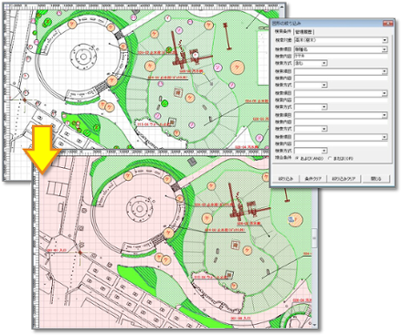Click the 絞り込み button
The width and height of the screenshot is (402, 336).
[286, 179]
